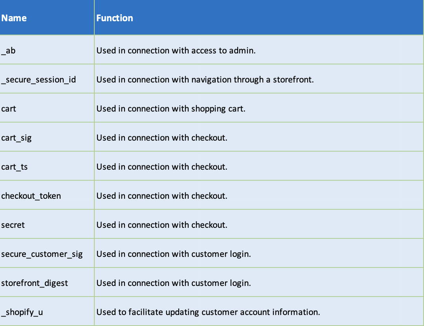Select the cart_sig name cell
Image resolution: width=424 pixels, height=326 pixels.
[17, 138]
